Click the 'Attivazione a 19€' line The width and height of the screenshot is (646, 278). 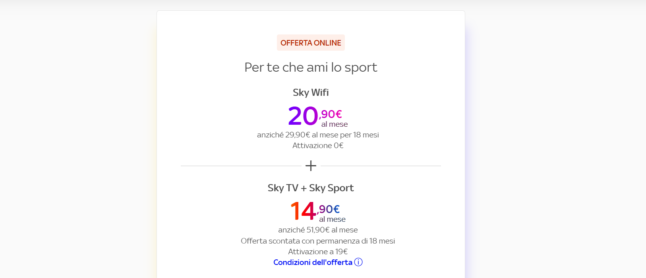(318, 251)
